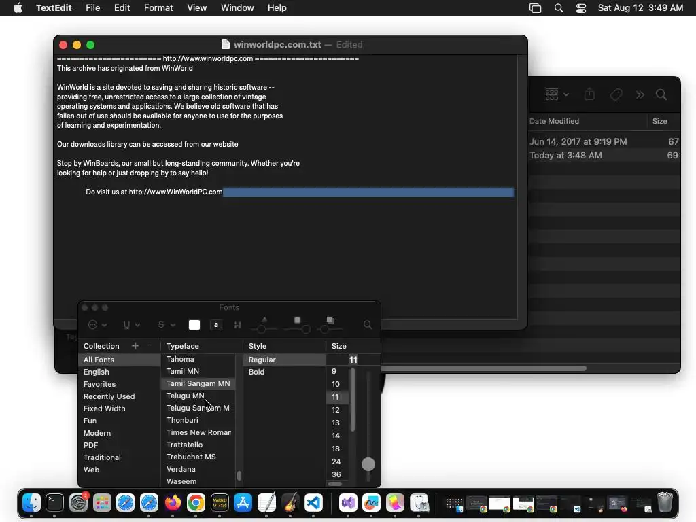Click the document color 'a' button
The width and height of the screenshot is (696, 522).
(x=216, y=325)
